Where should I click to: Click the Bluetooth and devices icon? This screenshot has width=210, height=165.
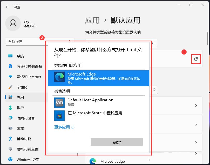pyautogui.click(x=10, y=66)
